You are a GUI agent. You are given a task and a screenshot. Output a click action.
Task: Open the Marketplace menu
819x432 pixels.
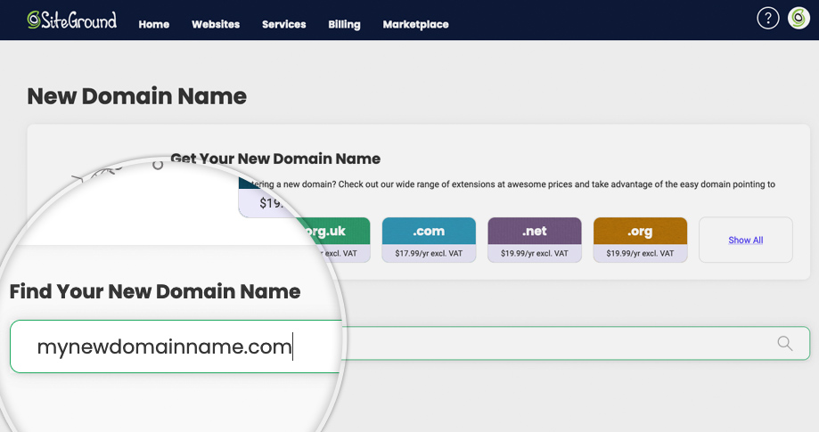tap(415, 25)
